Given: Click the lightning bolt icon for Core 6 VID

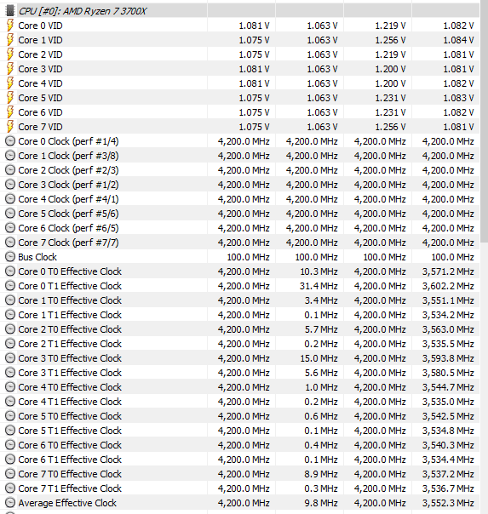Looking at the screenshot, I should [x=10, y=111].
